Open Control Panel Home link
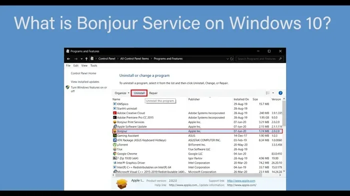The width and height of the screenshot is (350, 196). coord(83,73)
